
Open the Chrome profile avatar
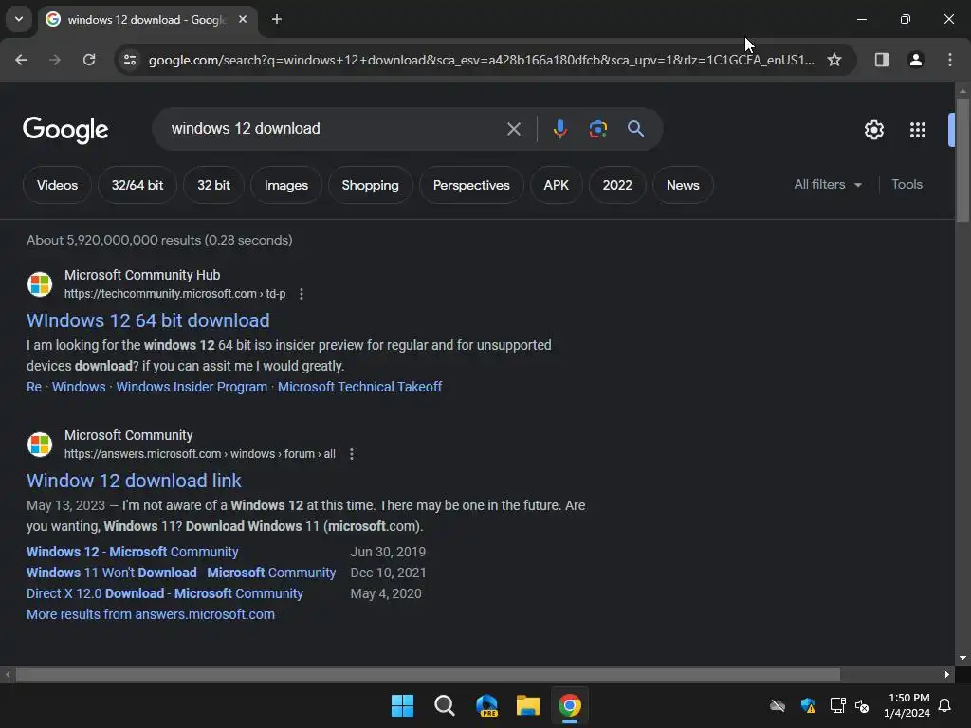coord(915,60)
